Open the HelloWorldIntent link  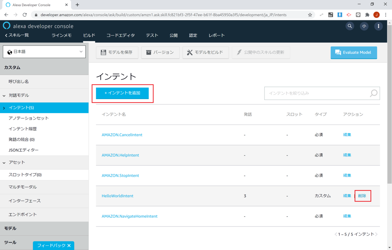[x=117, y=196]
